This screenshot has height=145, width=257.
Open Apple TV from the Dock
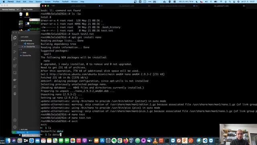[90, 141]
